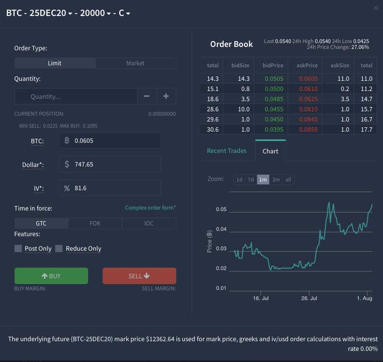This screenshot has height=362, width=383.
Task: Open the C option type dropdown
Action: (124, 13)
